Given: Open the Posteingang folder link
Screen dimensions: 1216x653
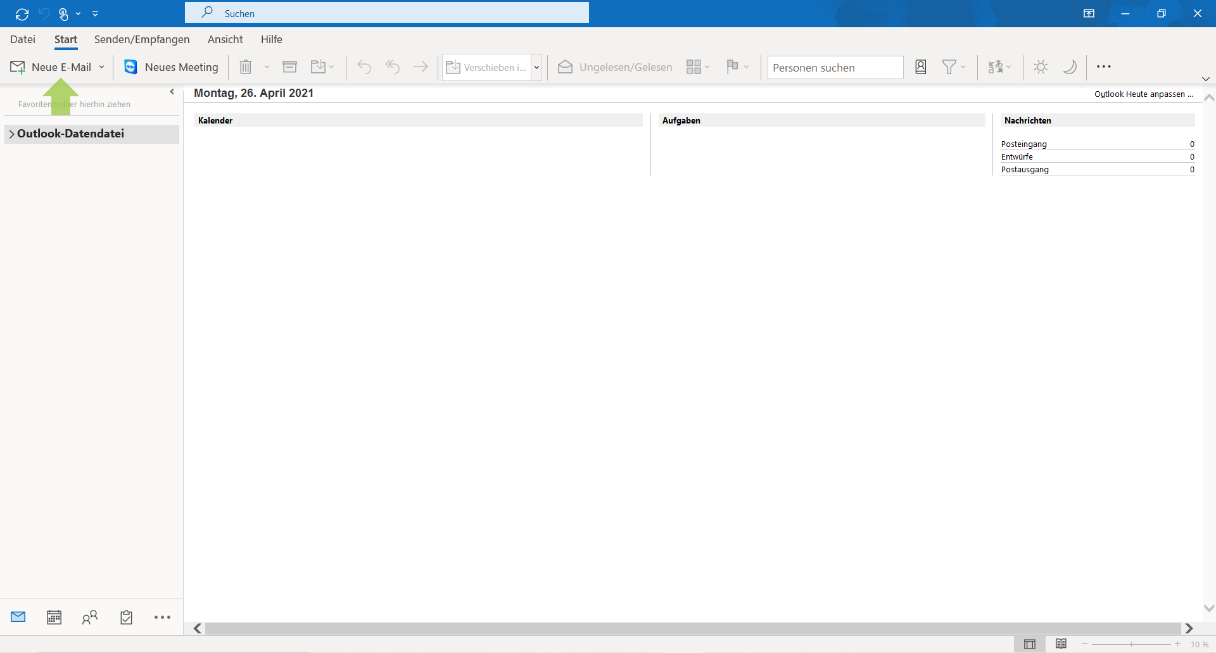Looking at the screenshot, I should coord(1023,144).
